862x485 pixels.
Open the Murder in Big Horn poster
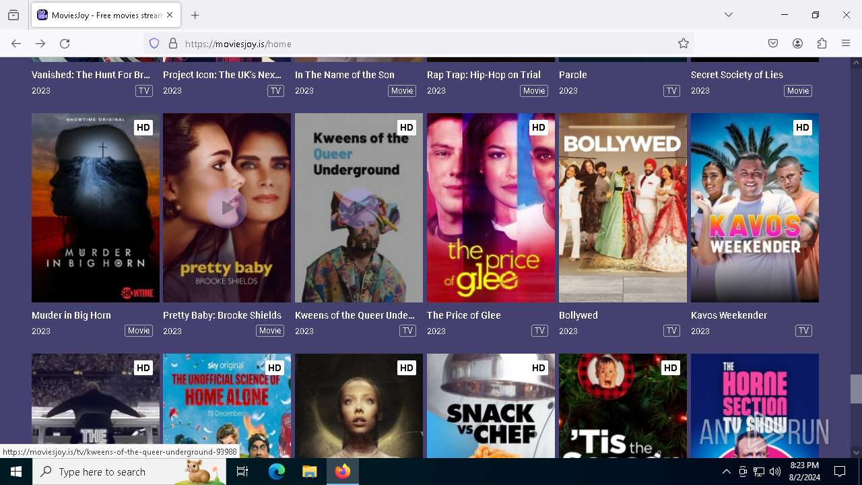click(96, 207)
